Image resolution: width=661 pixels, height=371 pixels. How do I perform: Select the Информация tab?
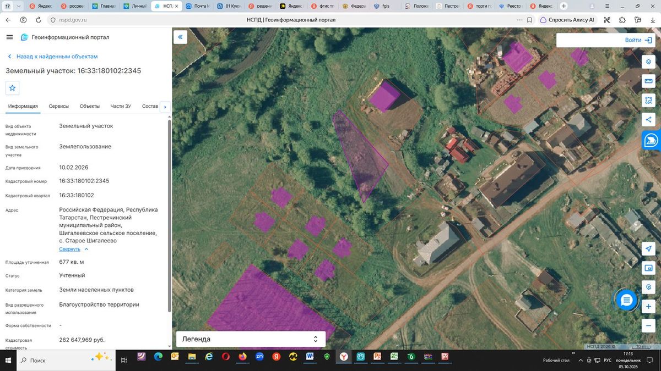tap(23, 106)
